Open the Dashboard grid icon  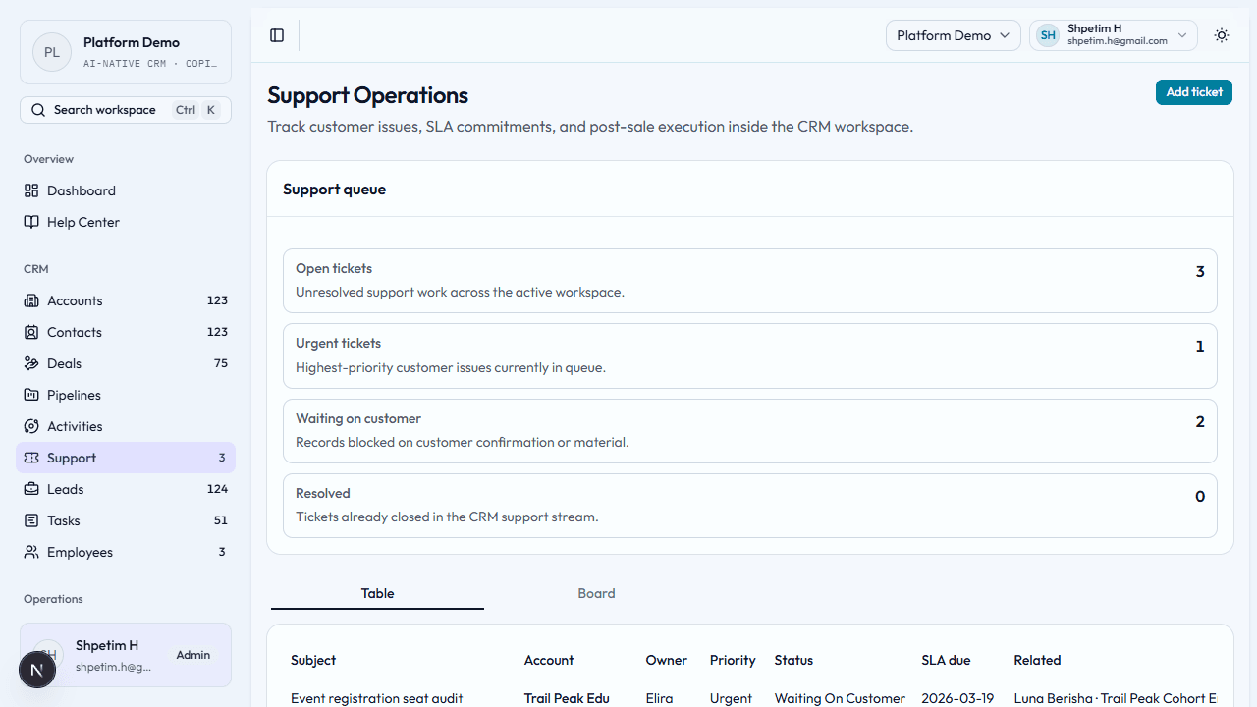31,190
